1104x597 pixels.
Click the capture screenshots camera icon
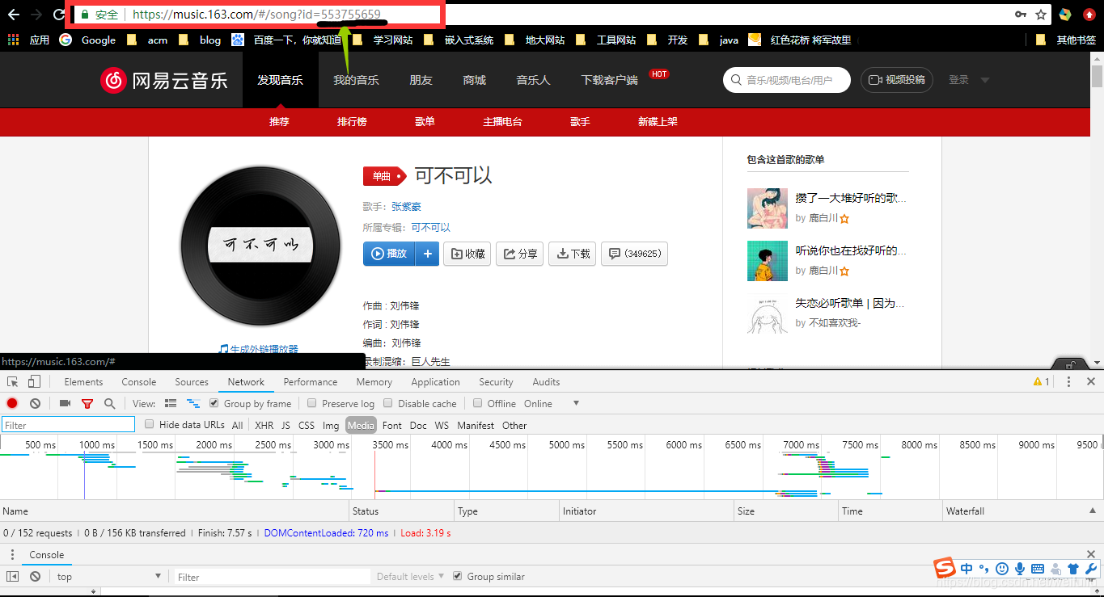coord(66,403)
